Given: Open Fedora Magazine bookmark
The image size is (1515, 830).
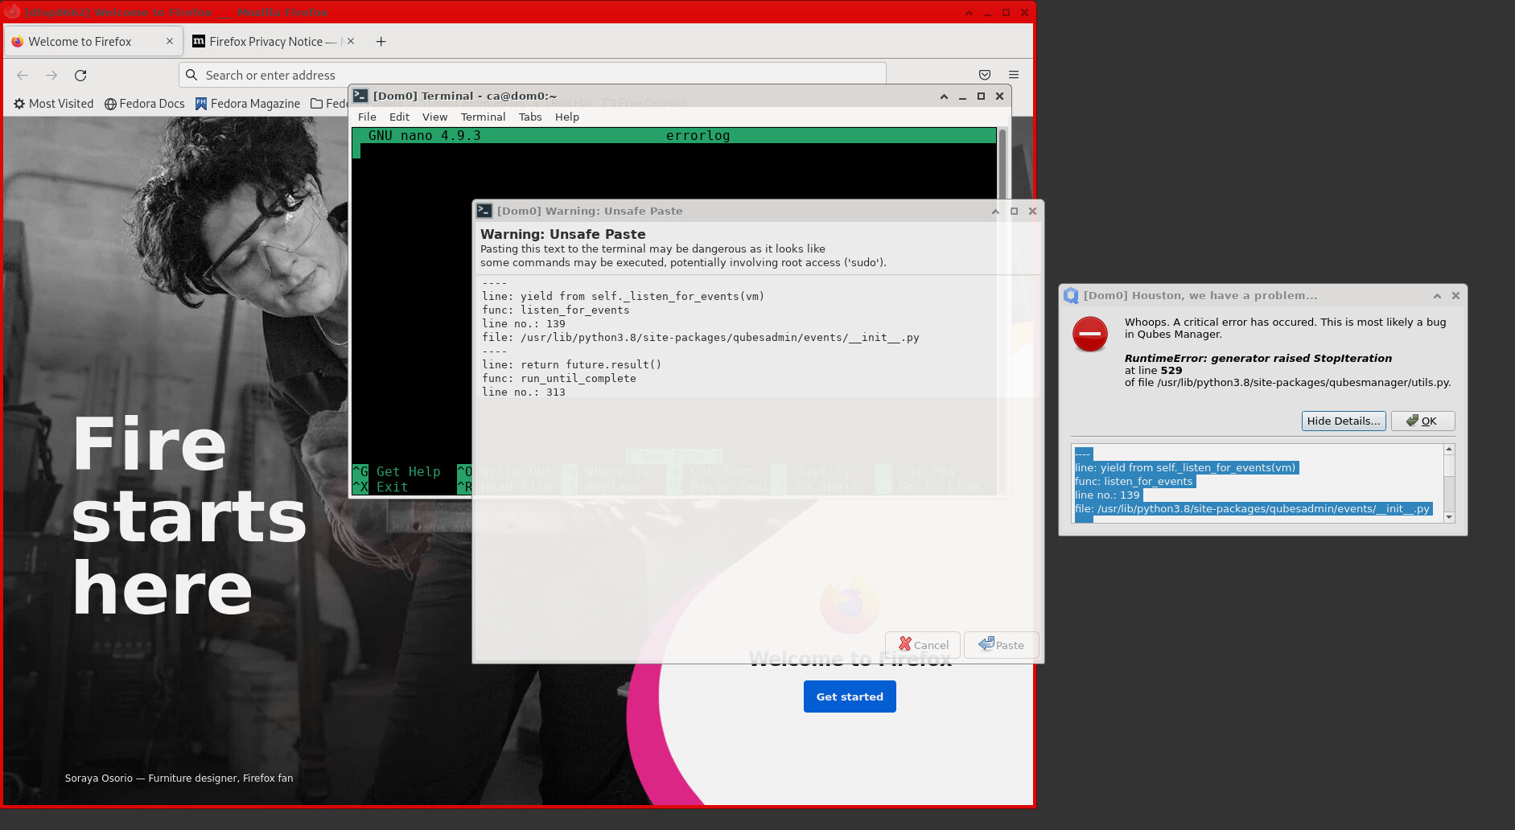Looking at the screenshot, I should (248, 104).
